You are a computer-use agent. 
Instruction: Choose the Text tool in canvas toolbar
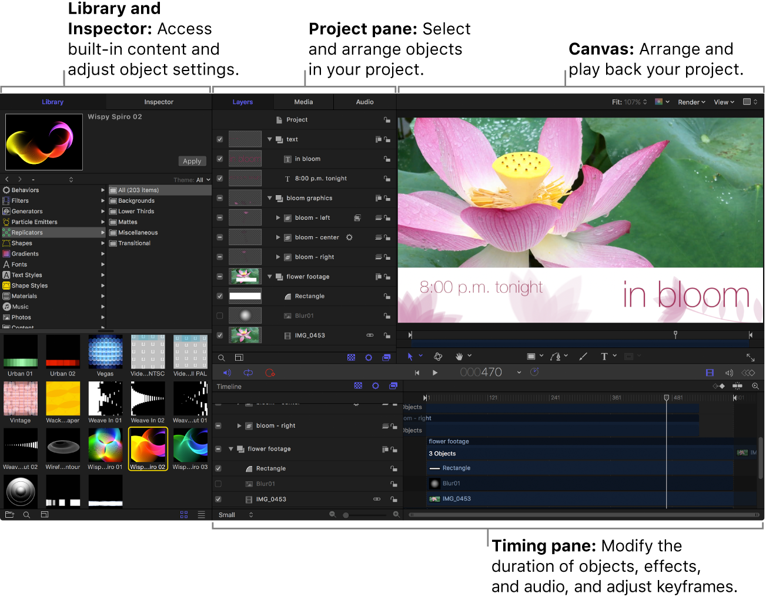tap(604, 357)
